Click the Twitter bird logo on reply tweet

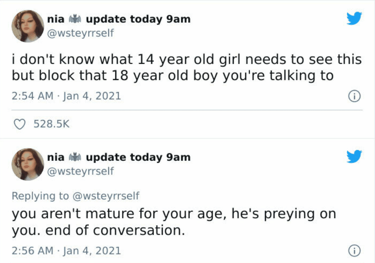tap(354, 156)
